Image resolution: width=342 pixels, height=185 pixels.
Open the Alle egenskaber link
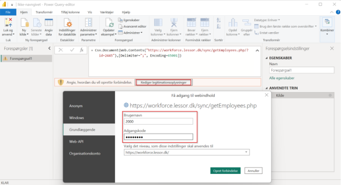coord(282,78)
